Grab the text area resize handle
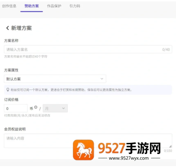This screenshot has height=167, width=176. (x=170, y=146)
